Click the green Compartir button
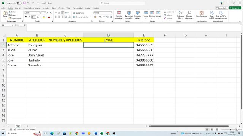243x136 pixels. point(235,8)
